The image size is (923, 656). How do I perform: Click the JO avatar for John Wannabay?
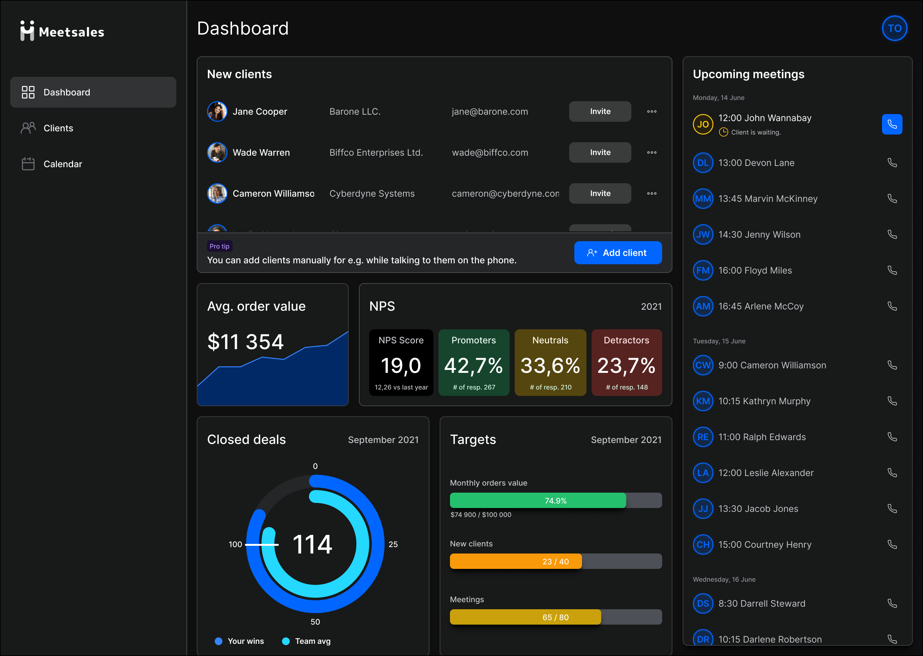pos(703,124)
